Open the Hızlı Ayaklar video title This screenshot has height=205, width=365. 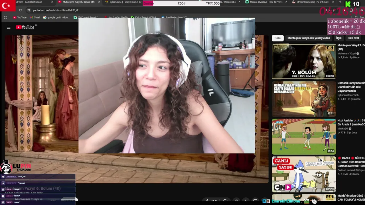(351, 122)
